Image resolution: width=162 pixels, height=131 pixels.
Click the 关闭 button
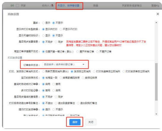point(91,122)
